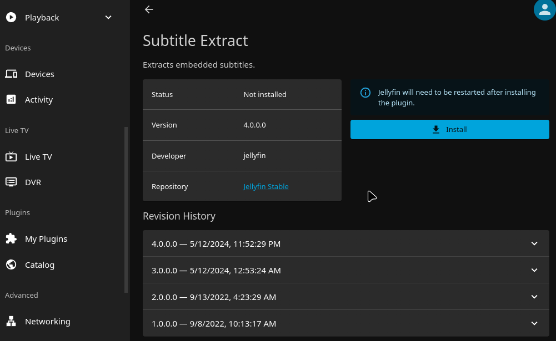The width and height of the screenshot is (556, 341).
Task: Click the restart notice message text
Action: 457,98
